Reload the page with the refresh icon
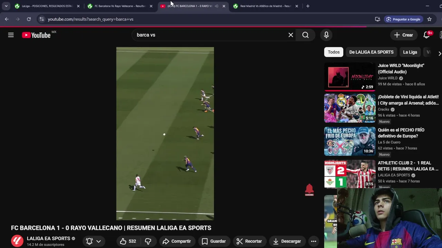The image size is (442, 248). [29, 19]
